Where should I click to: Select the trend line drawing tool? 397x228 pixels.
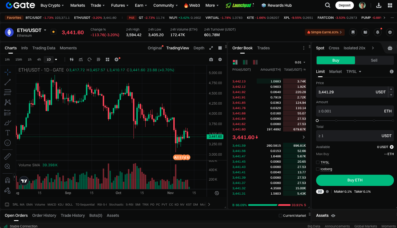(8, 82)
